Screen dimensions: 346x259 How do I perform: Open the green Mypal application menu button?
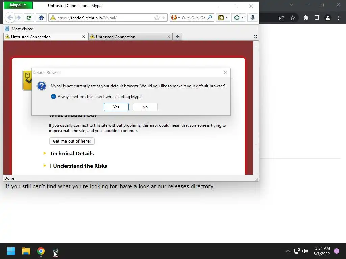coord(18,5)
